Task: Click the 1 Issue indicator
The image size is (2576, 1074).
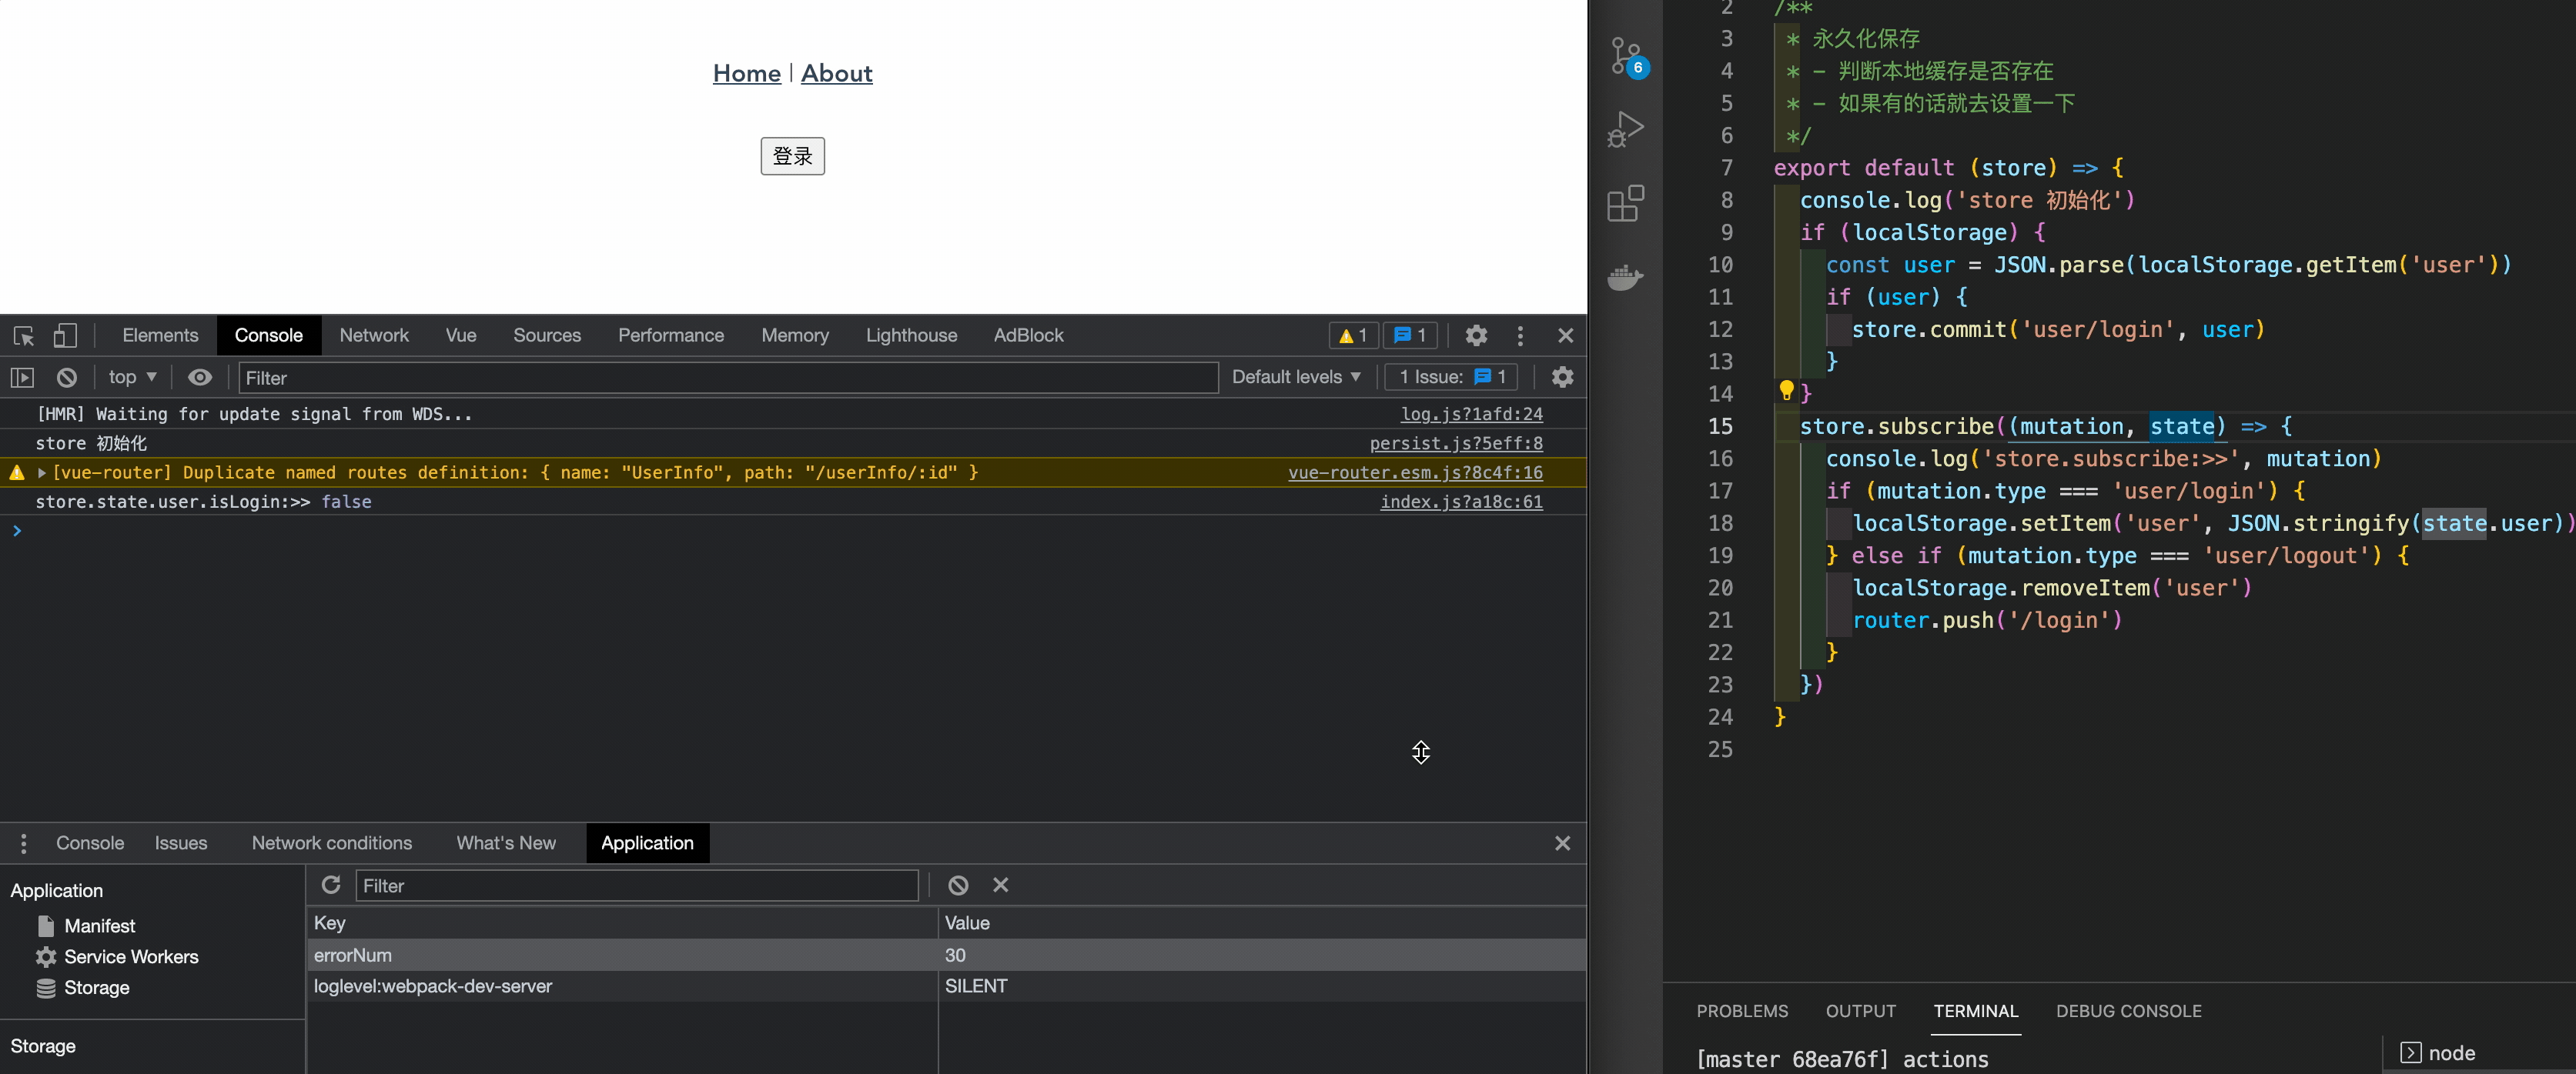Action: click(x=1451, y=377)
